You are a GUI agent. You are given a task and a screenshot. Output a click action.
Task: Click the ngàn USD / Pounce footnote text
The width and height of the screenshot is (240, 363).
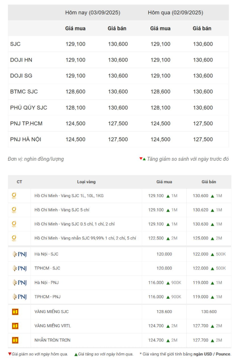212,354
